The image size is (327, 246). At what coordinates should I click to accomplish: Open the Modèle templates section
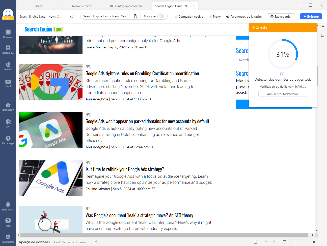[x=8, y=66]
